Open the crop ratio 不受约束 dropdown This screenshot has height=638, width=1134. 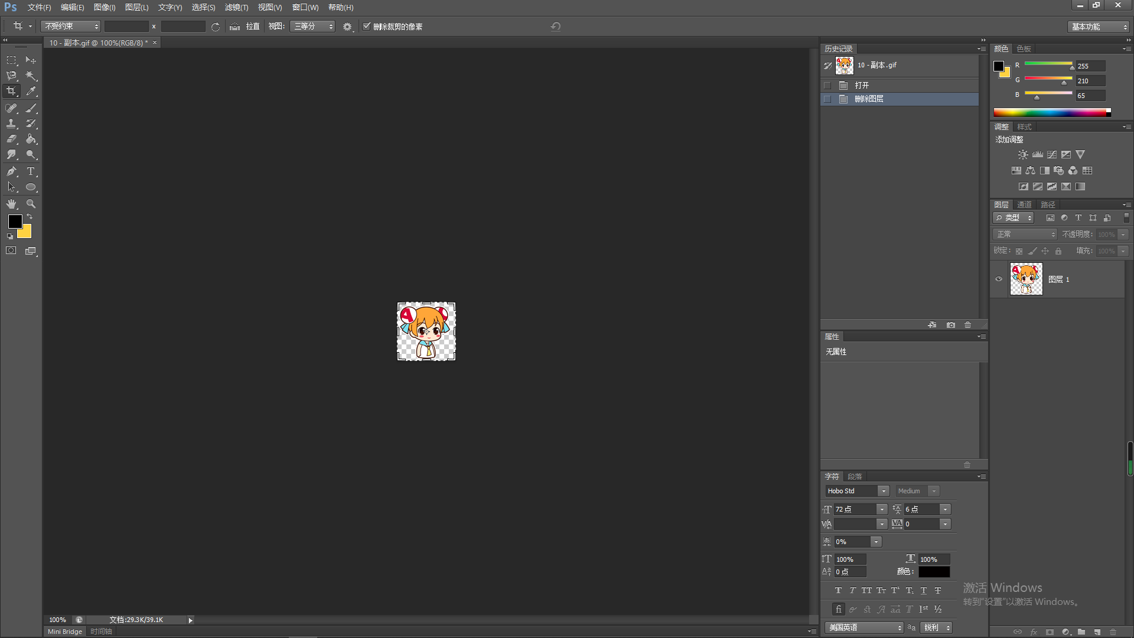pyautogui.click(x=71, y=27)
